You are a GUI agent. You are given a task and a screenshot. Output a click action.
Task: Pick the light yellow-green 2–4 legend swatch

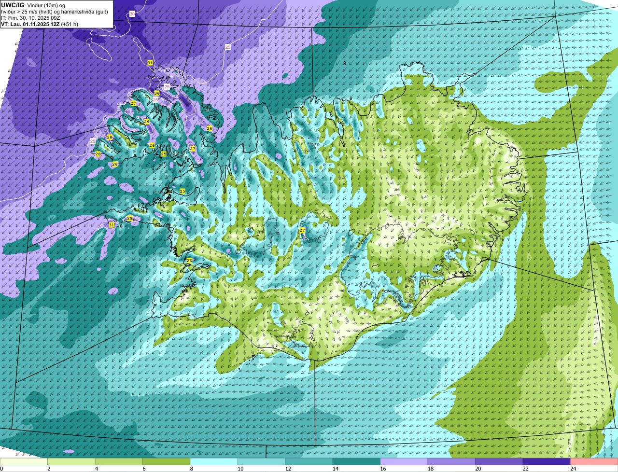point(71,461)
